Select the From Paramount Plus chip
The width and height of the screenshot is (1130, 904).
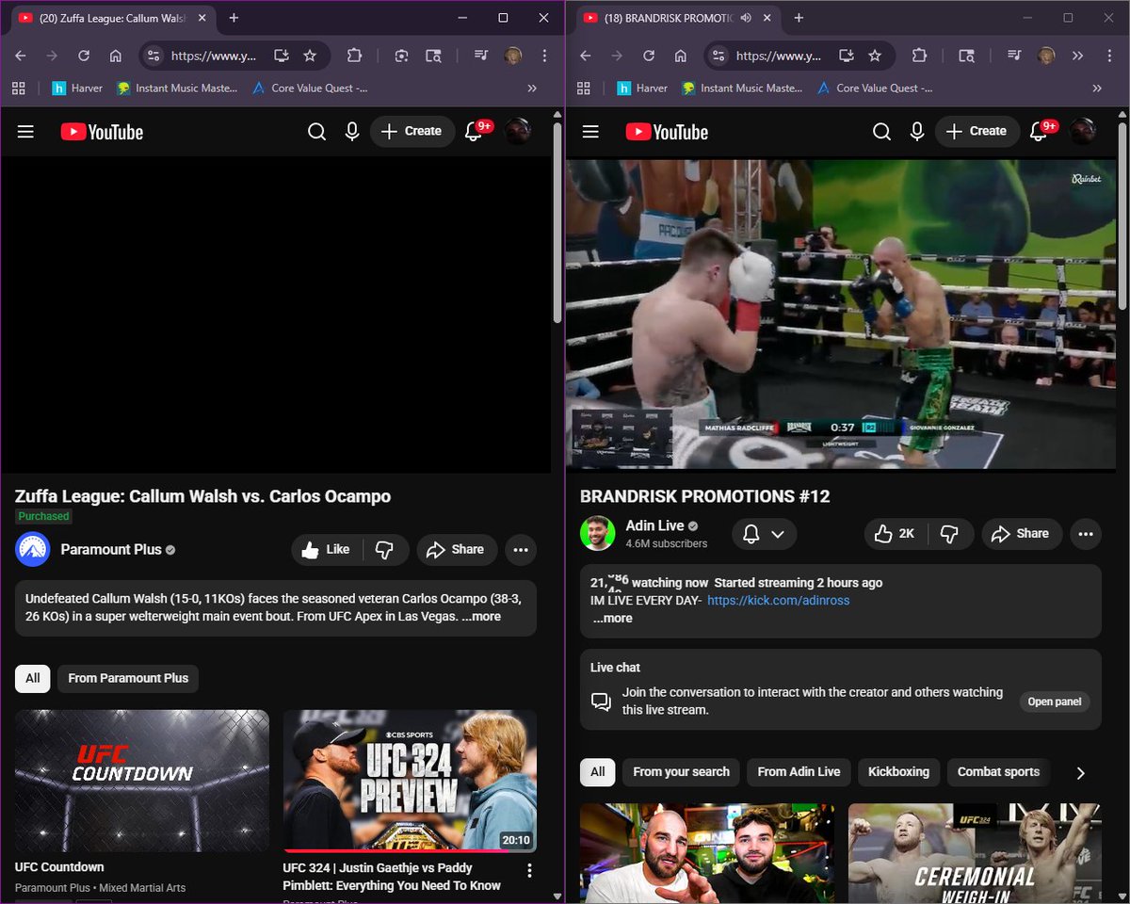[x=128, y=678]
